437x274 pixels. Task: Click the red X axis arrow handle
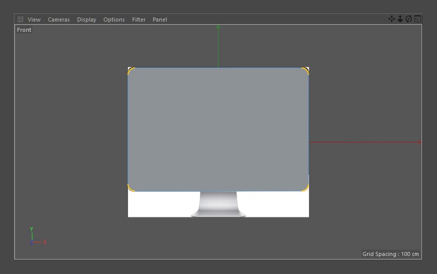tap(420, 142)
